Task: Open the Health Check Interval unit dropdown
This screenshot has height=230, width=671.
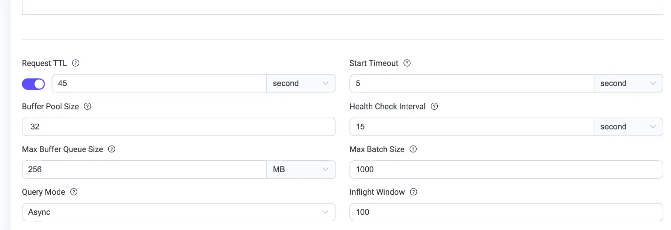Action: (628, 127)
